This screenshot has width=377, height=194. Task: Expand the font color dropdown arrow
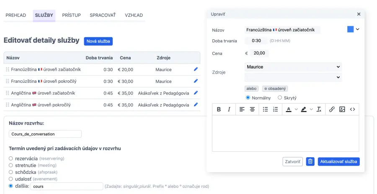click(x=296, y=110)
